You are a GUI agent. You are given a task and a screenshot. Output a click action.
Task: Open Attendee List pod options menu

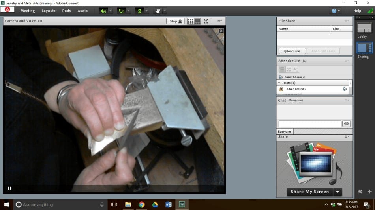point(347,61)
